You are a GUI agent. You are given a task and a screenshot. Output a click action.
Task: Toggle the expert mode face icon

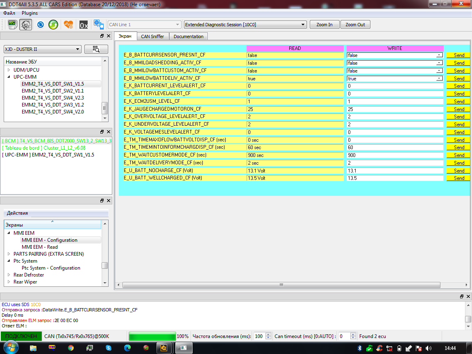(x=25, y=25)
